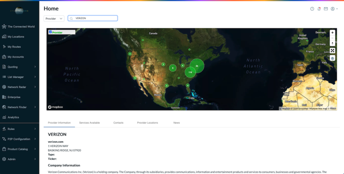Viewport: 344px width, 174px height.
Task: Uncheck the Provider layer checkbox
Action: click(x=50, y=32)
